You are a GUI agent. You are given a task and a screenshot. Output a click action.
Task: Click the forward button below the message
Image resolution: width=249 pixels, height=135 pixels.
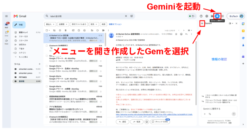pos(137,122)
